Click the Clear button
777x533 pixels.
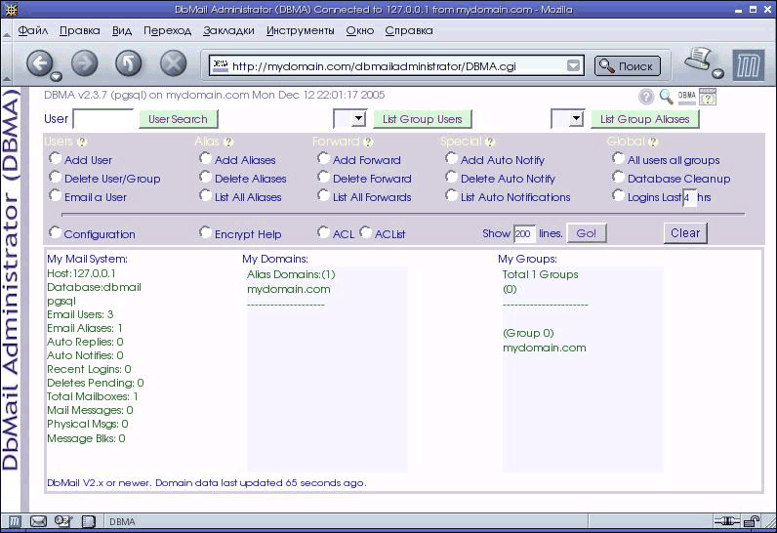pyautogui.click(x=685, y=233)
